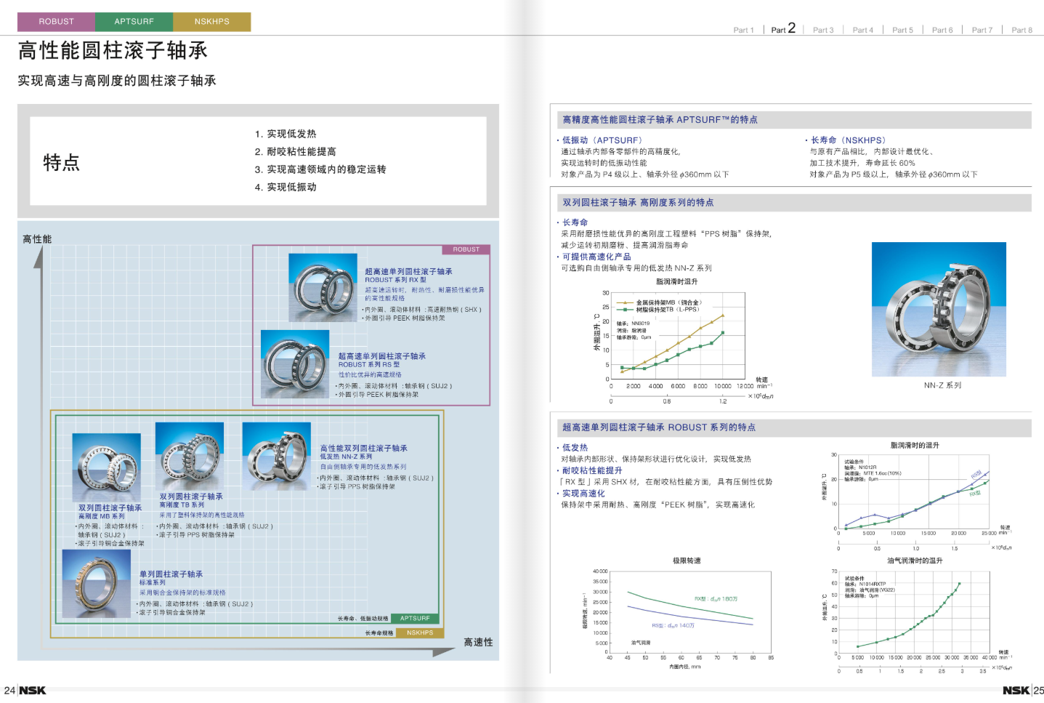
Task: Click the 高刚度 MB 系列 bearing image
Action: [x=106, y=467]
